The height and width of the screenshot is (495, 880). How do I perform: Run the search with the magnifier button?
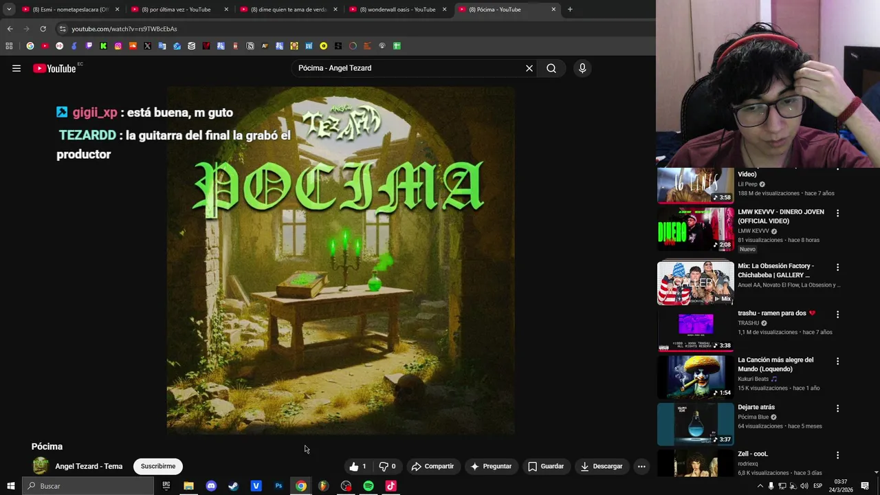(x=551, y=68)
